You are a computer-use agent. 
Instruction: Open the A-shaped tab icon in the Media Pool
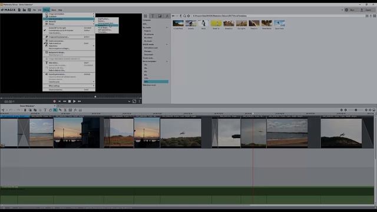[x=167, y=16]
